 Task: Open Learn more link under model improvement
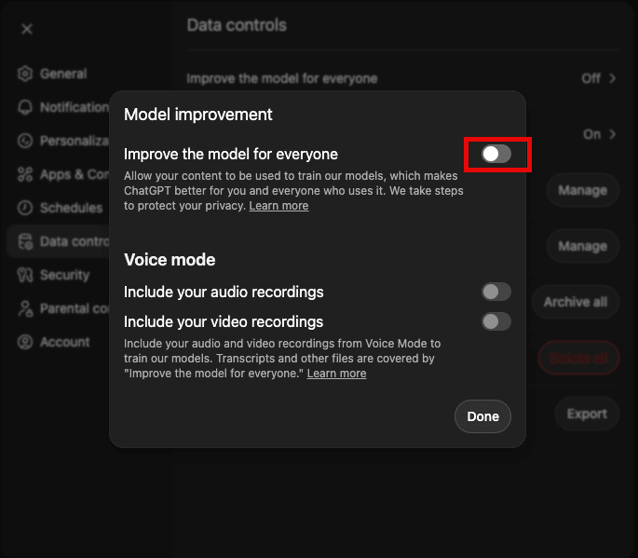click(278, 206)
